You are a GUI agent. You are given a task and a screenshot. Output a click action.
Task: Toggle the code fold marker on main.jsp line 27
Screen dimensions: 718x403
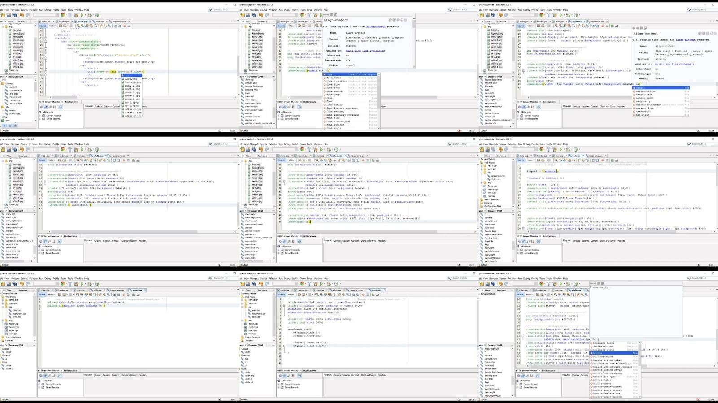tap(45, 38)
